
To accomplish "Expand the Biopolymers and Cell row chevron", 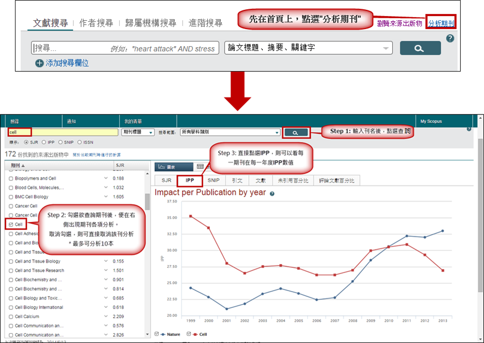I will click(x=106, y=178).
